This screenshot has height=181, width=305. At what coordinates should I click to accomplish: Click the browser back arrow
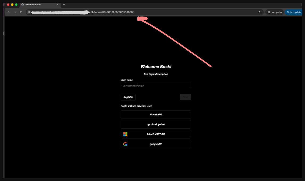pos(9,12)
